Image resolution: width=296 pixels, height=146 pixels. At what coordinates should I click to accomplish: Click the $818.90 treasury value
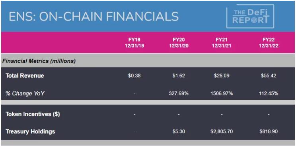pyautogui.click(x=269, y=131)
